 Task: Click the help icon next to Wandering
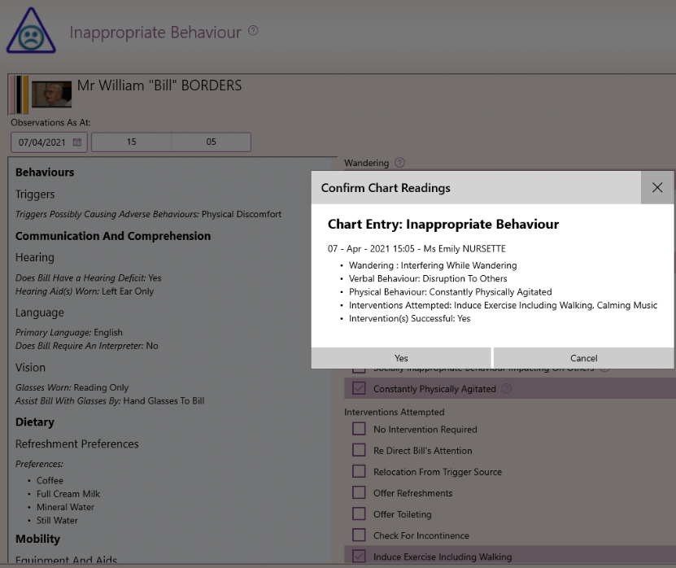click(x=399, y=163)
